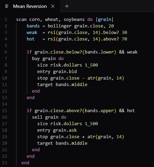Click the number 30 on line 3
Viewport: 154px width, 167px height.
tap(125, 33)
